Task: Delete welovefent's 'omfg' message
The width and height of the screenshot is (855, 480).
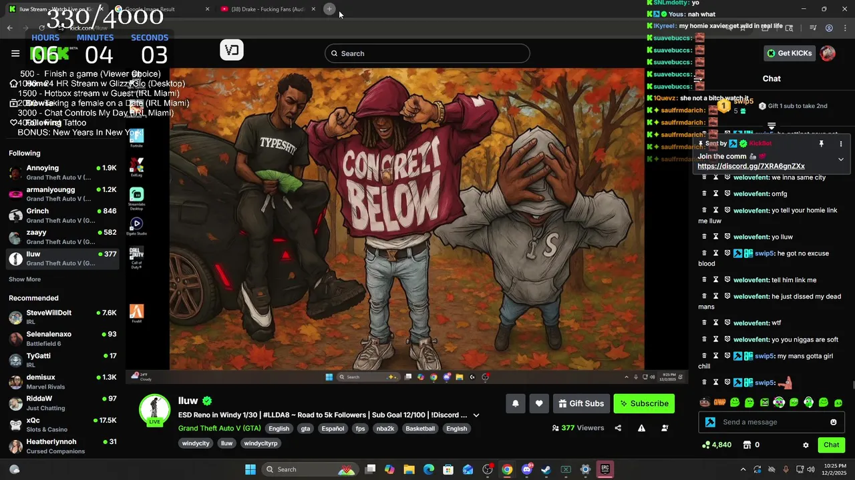Action: click(x=703, y=194)
